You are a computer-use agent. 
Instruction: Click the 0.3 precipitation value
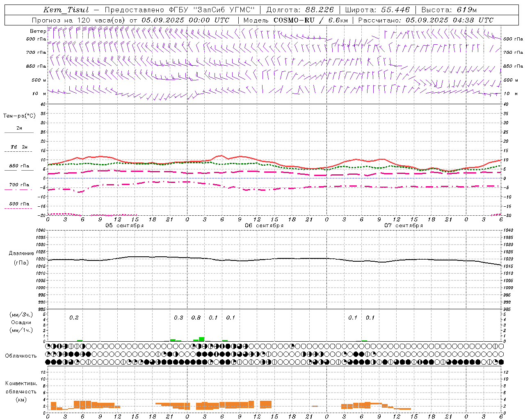click(178, 318)
